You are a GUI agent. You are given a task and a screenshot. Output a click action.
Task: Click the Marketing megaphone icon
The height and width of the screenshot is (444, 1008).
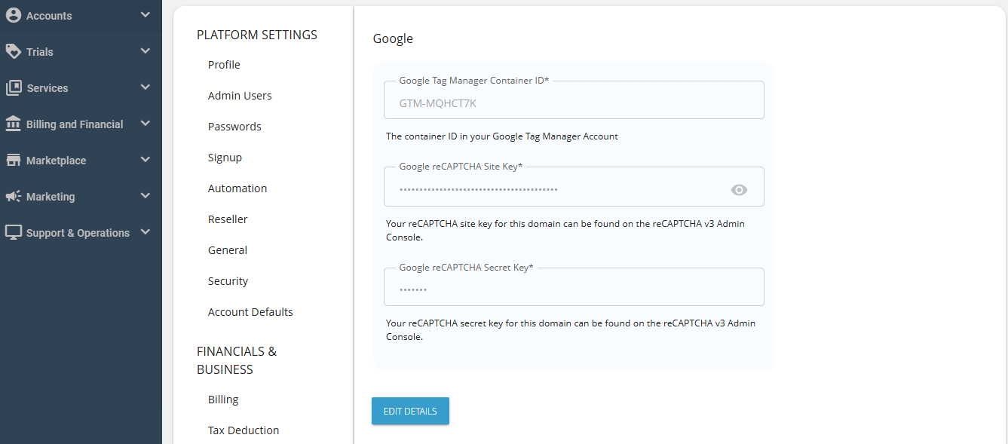pyautogui.click(x=13, y=196)
